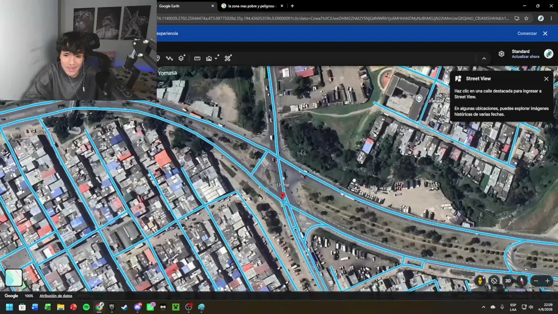
Task: Open Microsoft Store from the taskbar
Action: (x=22, y=307)
